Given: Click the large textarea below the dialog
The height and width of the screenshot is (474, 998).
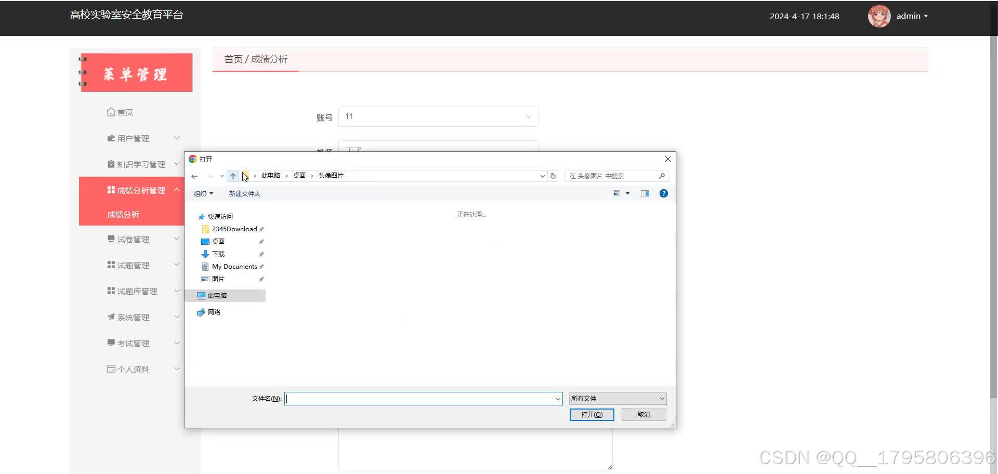Looking at the screenshot, I should pyautogui.click(x=475, y=449).
